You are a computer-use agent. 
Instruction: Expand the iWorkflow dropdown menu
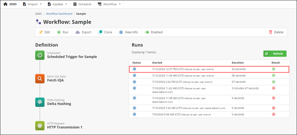click(109, 4)
